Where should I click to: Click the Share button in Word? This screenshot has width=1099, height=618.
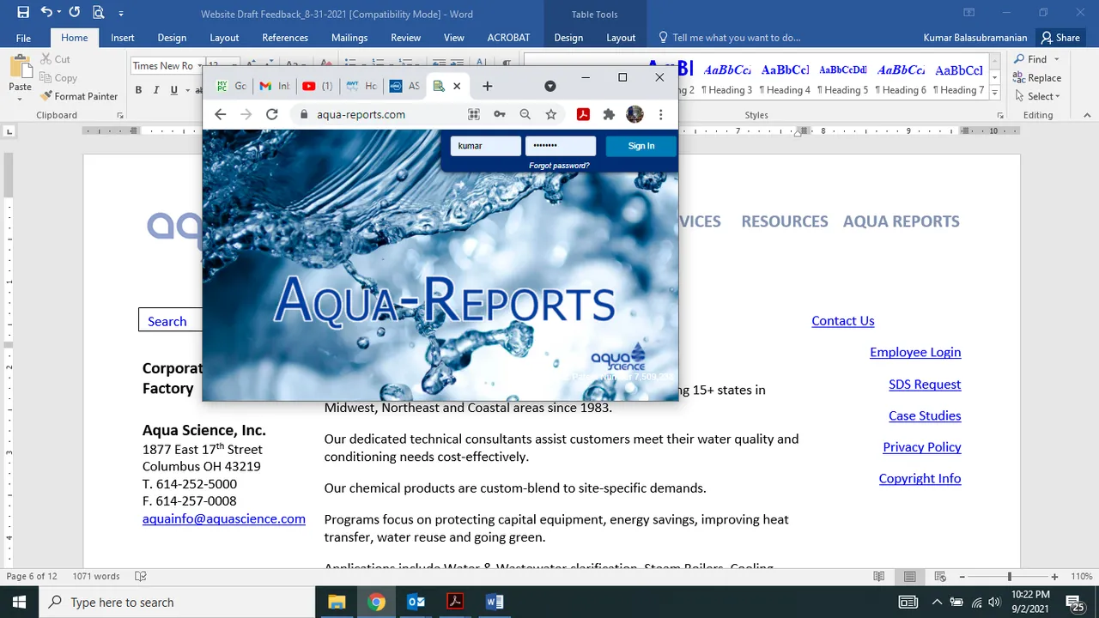click(1060, 38)
